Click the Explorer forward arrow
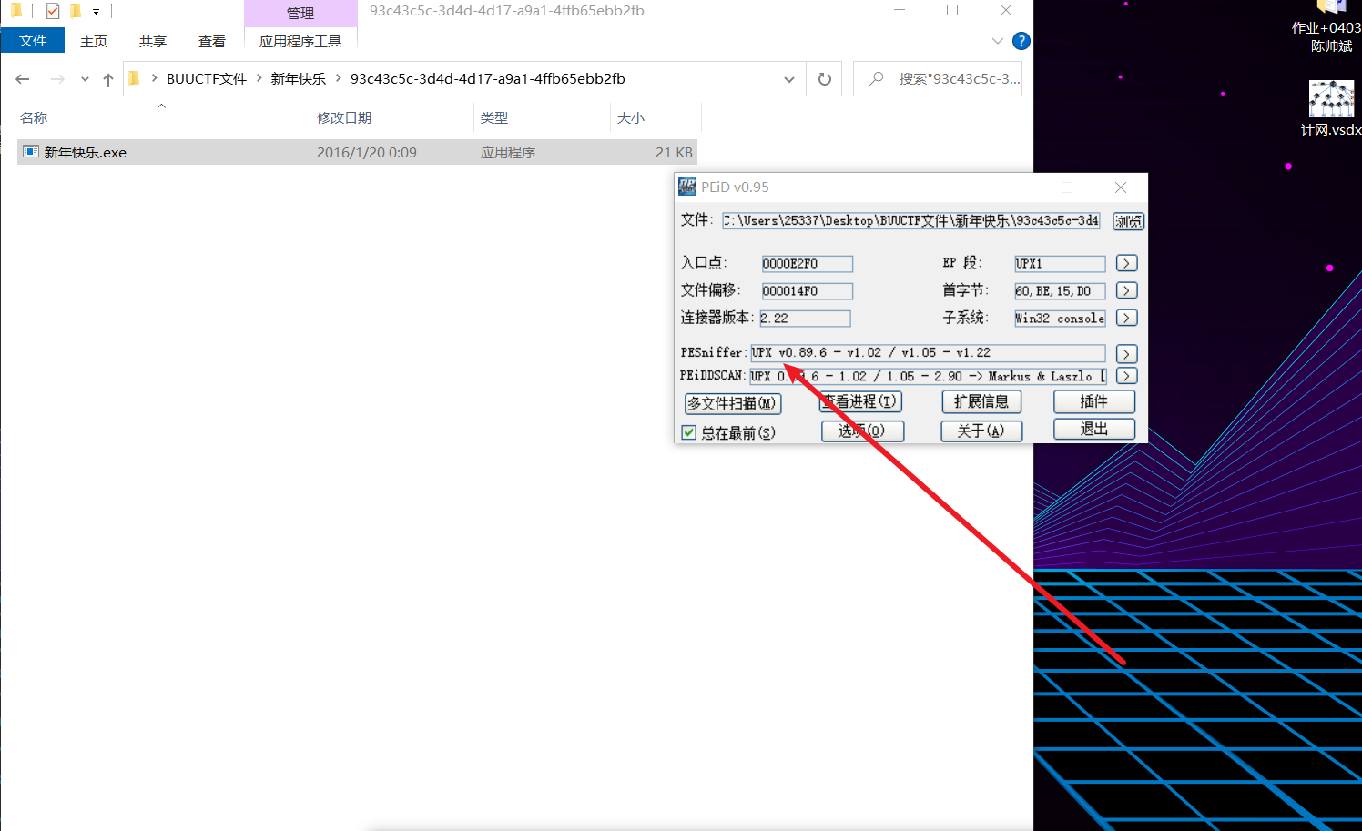Viewport: 1362px width, 831px height. [x=57, y=79]
